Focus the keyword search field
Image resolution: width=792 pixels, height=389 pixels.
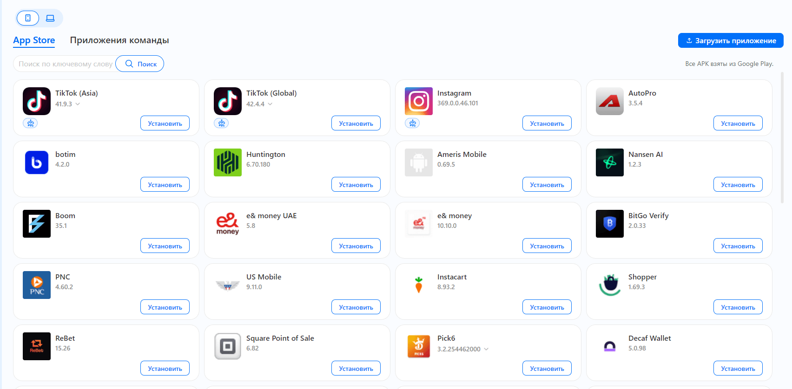coord(65,64)
